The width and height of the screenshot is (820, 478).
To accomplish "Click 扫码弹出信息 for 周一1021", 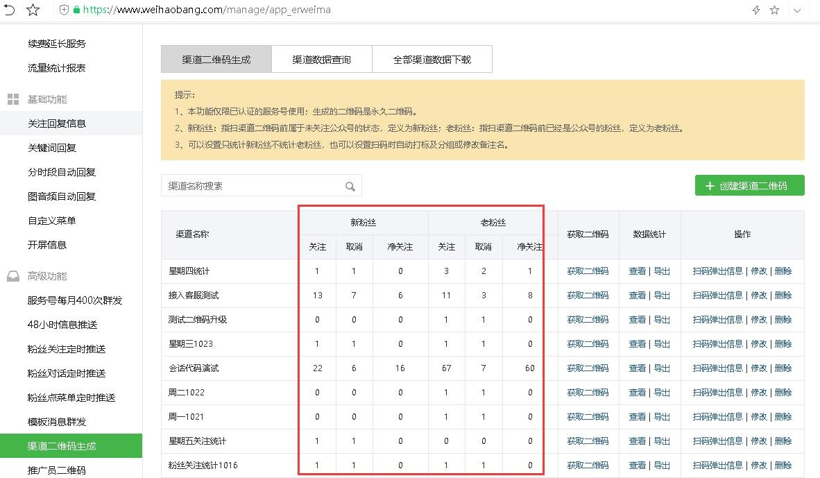I will pos(717,417).
